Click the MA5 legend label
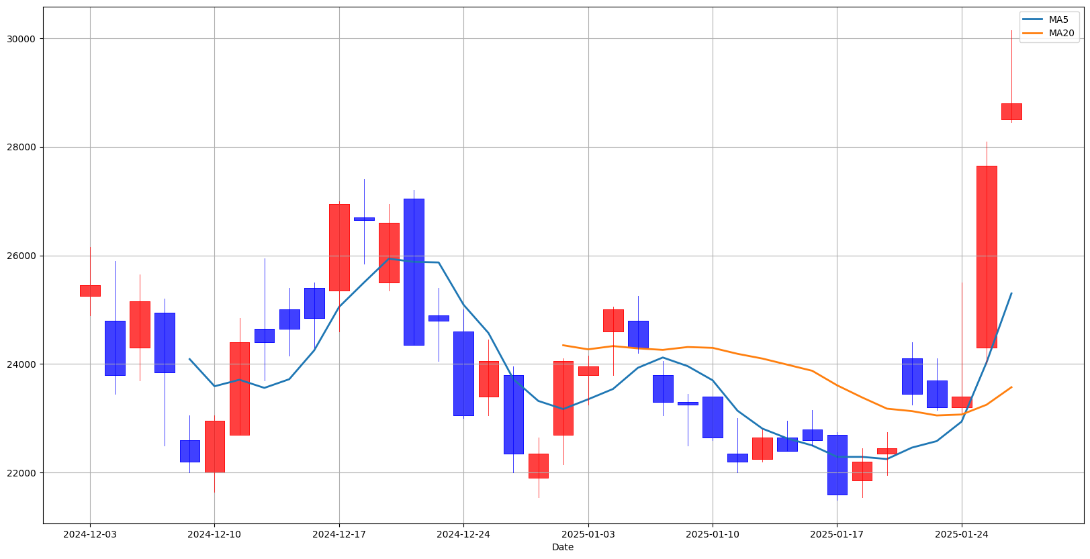The image size is (1090, 559). point(1058,20)
